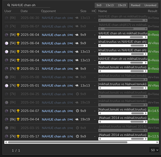
Task: Open B+12.5 result of 2022-05-17 game
Action: 153,136
